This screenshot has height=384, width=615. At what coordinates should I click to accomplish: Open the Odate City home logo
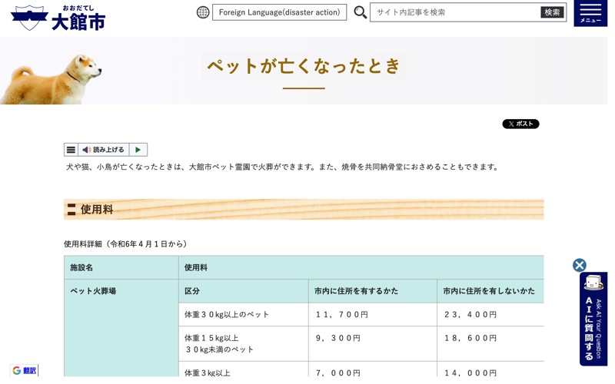coord(58,18)
